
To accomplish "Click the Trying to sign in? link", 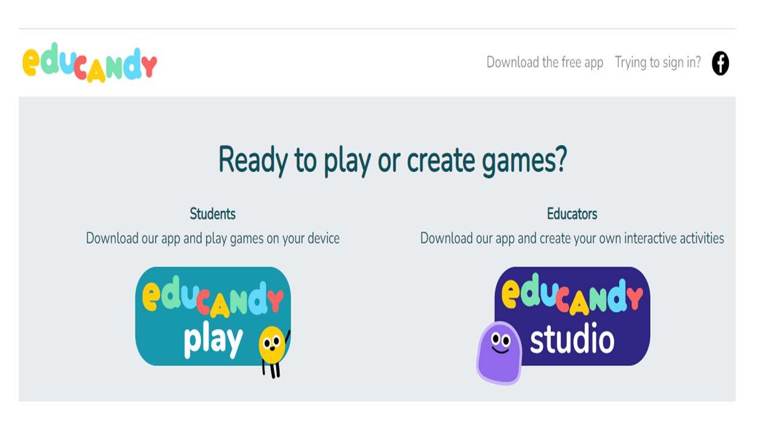I will tap(657, 63).
